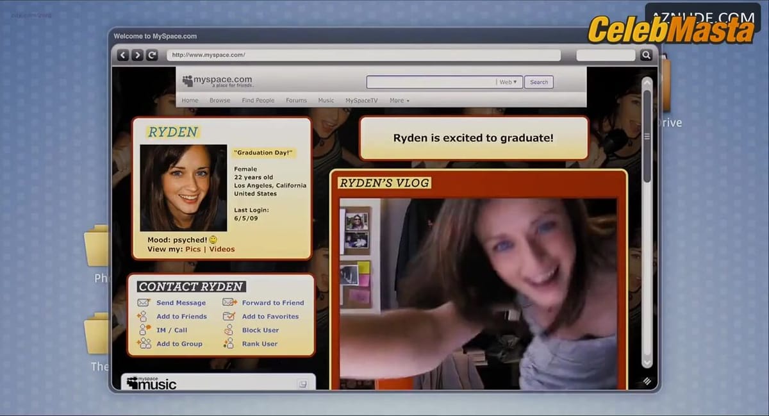Click the Search button
This screenshot has height=416, width=769.
539,82
